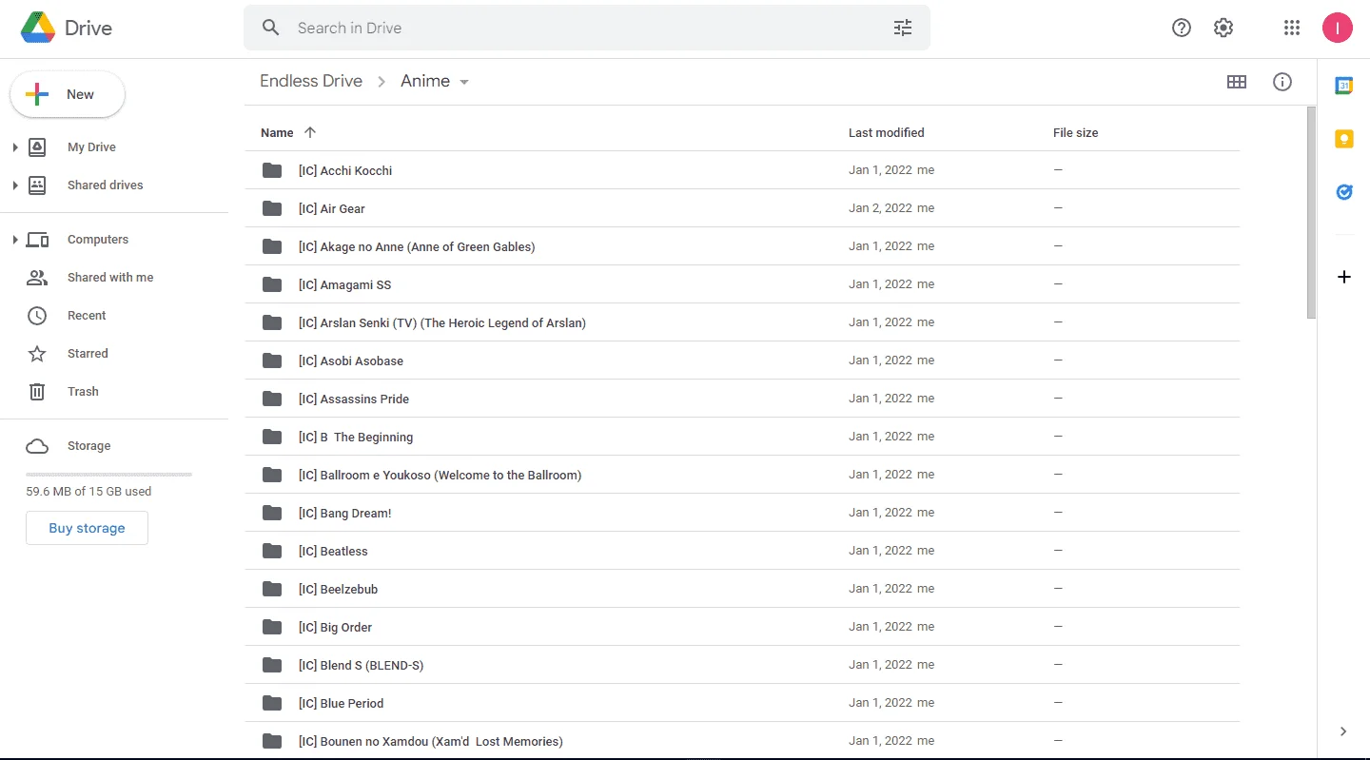Screen dimensions: 1370x760
Task: Expand the My Drive tree arrow
Action: 15,147
